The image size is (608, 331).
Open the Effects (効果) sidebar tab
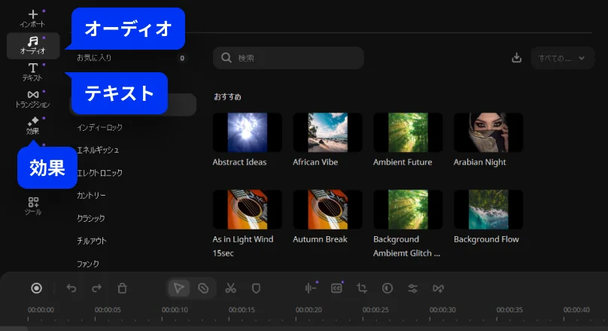tap(33, 126)
